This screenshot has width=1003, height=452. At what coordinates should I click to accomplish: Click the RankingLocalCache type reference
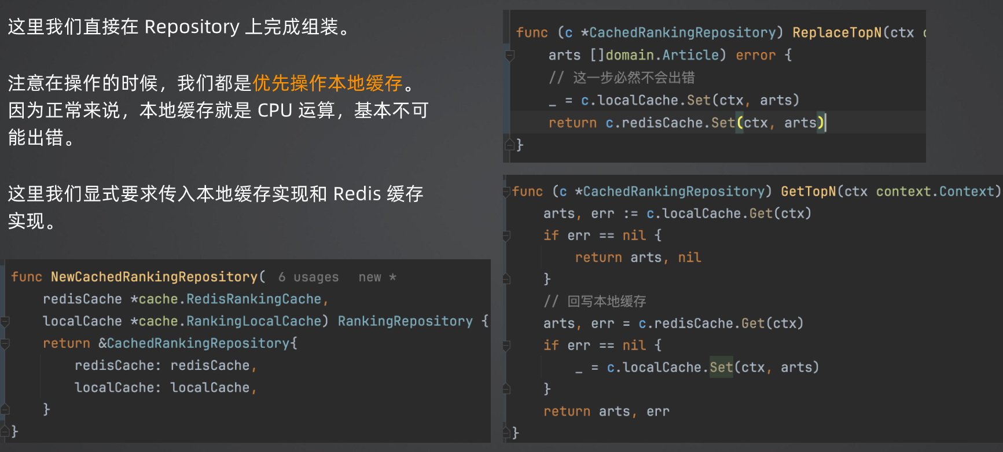[x=253, y=321]
